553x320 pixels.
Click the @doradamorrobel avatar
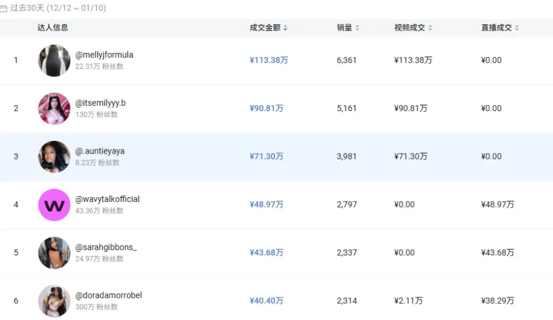54,301
